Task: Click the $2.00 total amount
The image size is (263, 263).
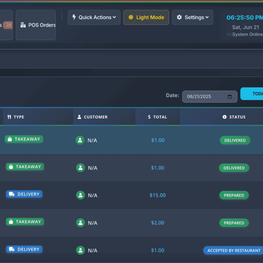Action: coord(157,223)
